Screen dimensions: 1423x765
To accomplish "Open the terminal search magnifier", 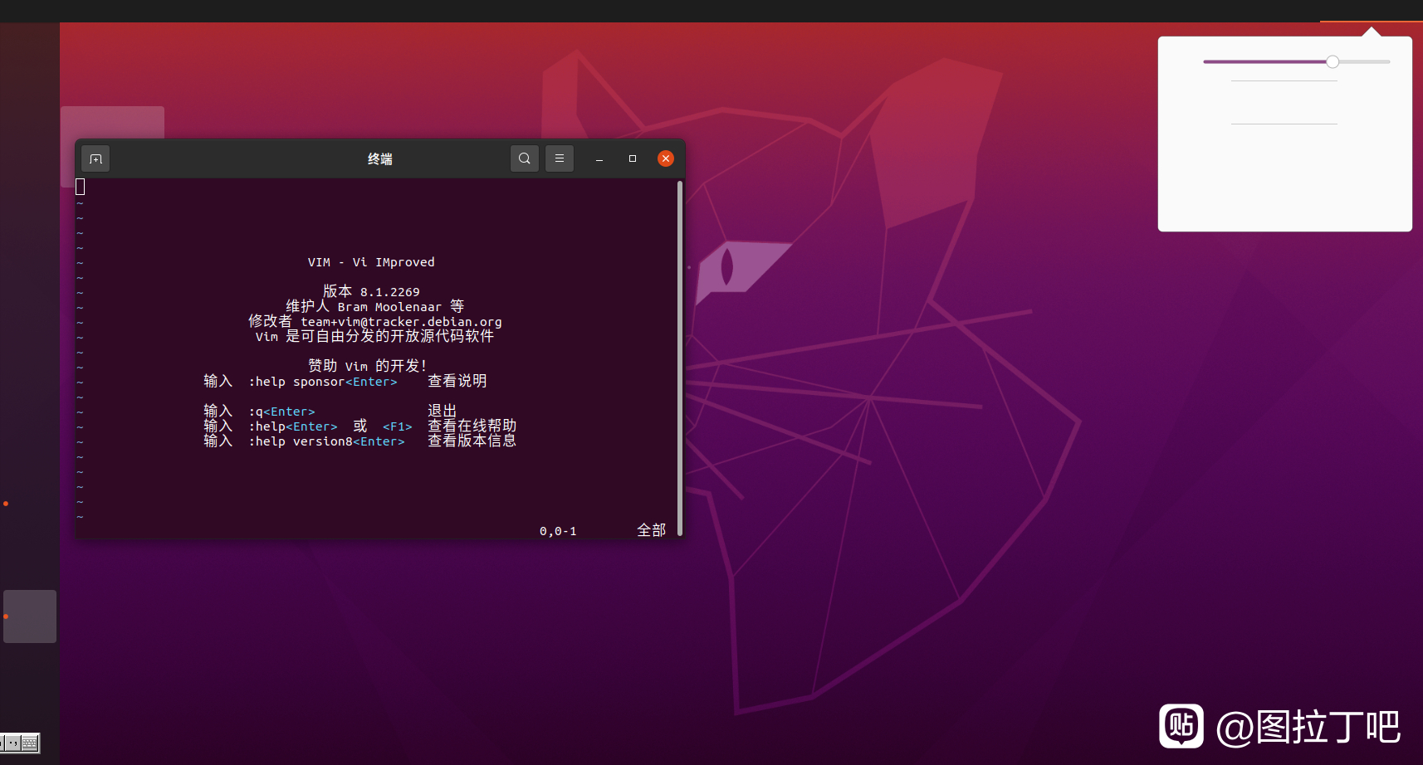I will coord(524,158).
